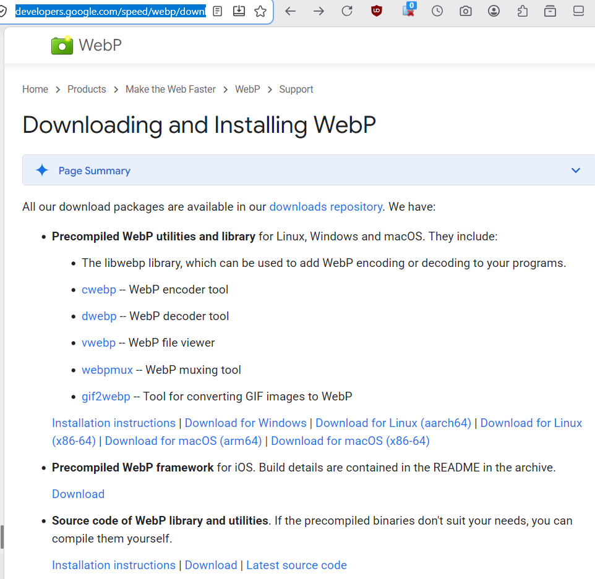Open the extensions puzzle icon
The height and width of the screenshot is (579, 595).
pyautogui.click(x=523, y=11)
